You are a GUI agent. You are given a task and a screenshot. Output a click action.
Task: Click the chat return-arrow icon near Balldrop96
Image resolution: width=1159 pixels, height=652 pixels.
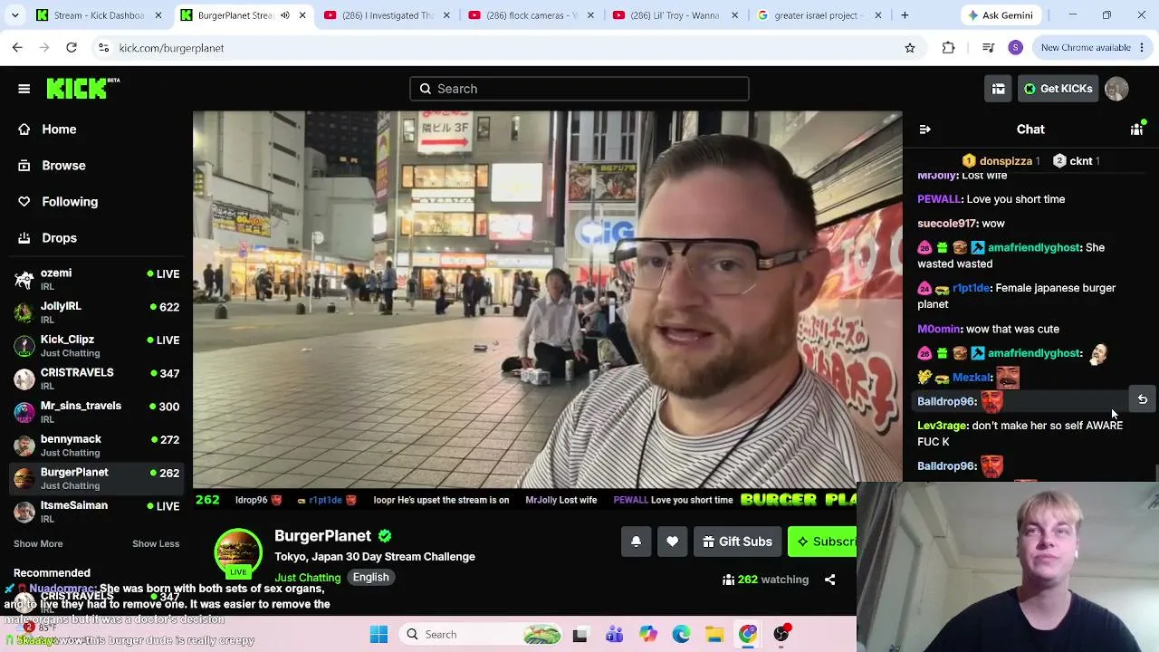[x=1142, y=399]
